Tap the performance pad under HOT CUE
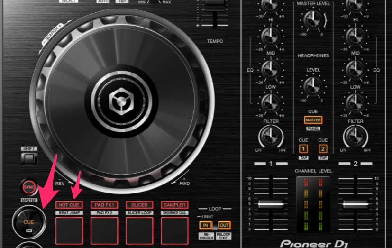 [69, 230]
